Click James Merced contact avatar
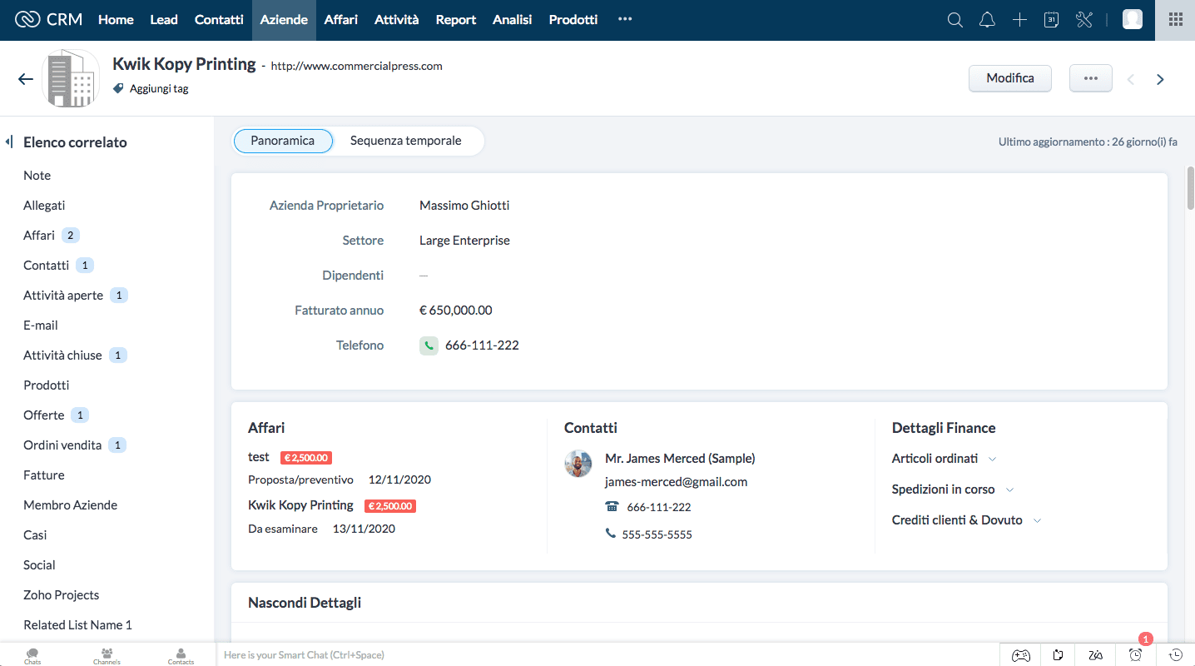 point(578,464)
